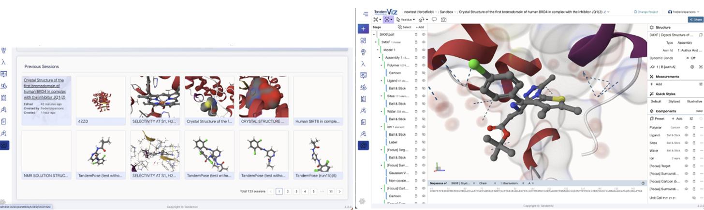Delete Assembly 1 using its trash icon
Image resolution: width=704 pixels, height=210 pixels.
tap(416, 58)
